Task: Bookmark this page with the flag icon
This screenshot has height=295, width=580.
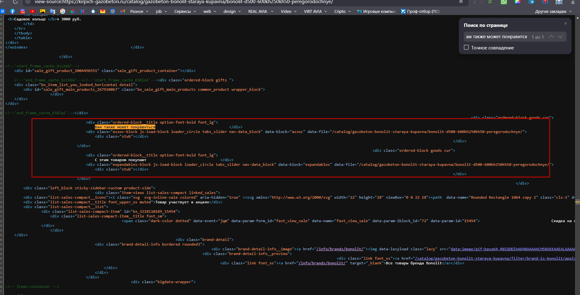Action: [x=461, y=2]
